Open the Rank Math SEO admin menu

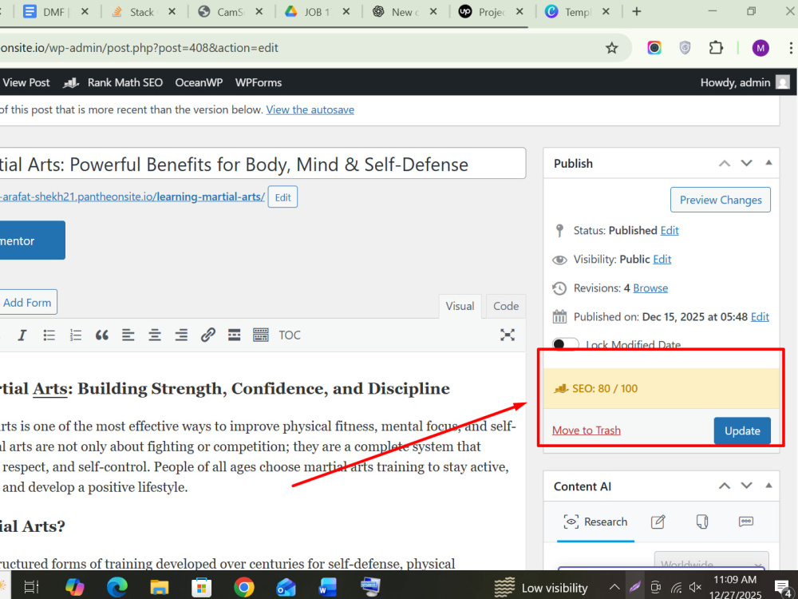113,82
